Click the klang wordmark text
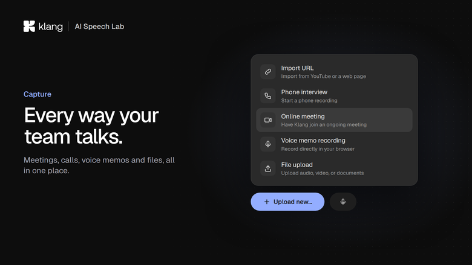This screenshot has height=265, width=472. [51, 27]
